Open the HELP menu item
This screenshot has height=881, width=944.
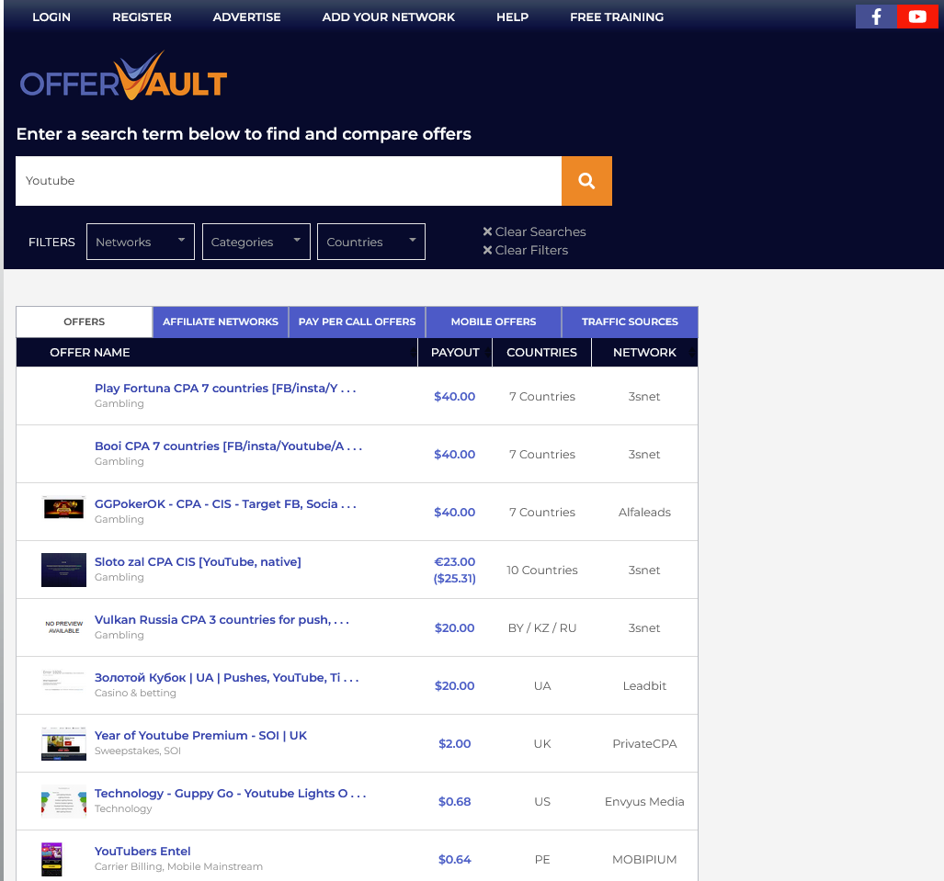[512, 17]
